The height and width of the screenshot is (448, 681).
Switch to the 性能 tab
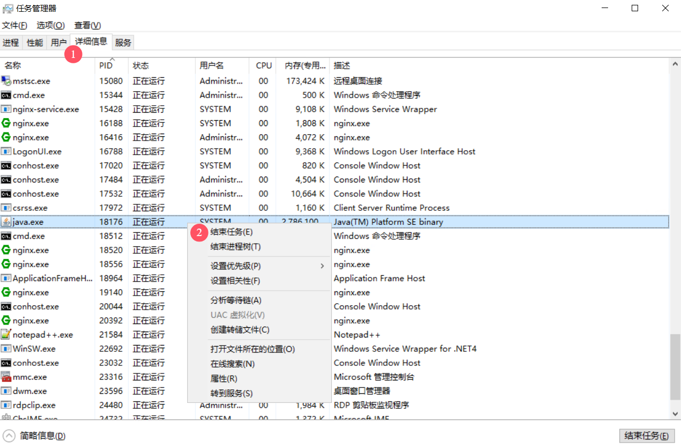pyautogui.click(x=35, y=42)
